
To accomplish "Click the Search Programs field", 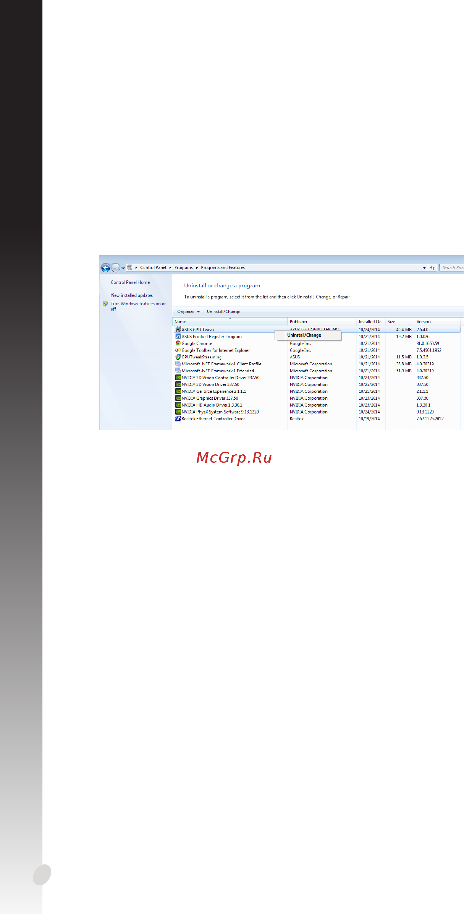I will [452, 267].
